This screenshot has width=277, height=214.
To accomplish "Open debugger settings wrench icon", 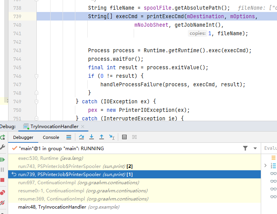I will point(3,147).
